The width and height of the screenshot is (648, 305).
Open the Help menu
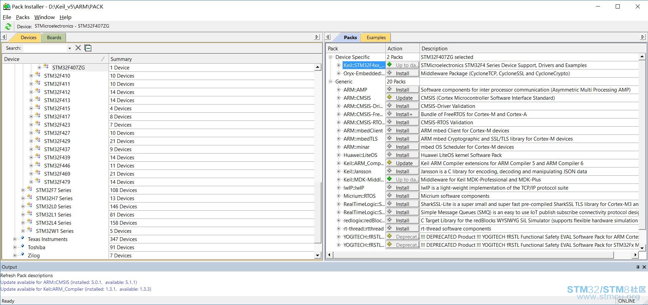point(65,17)
